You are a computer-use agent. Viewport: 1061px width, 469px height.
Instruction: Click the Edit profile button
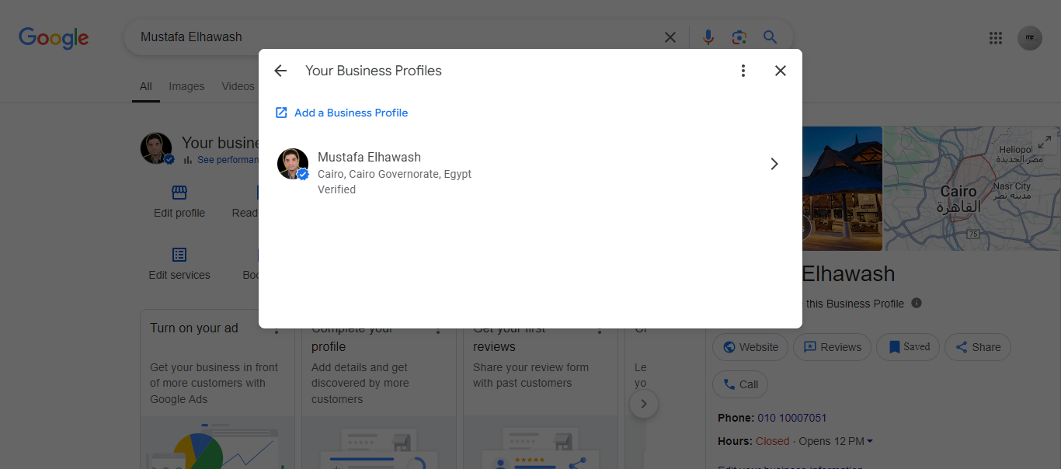pos(179,201)
